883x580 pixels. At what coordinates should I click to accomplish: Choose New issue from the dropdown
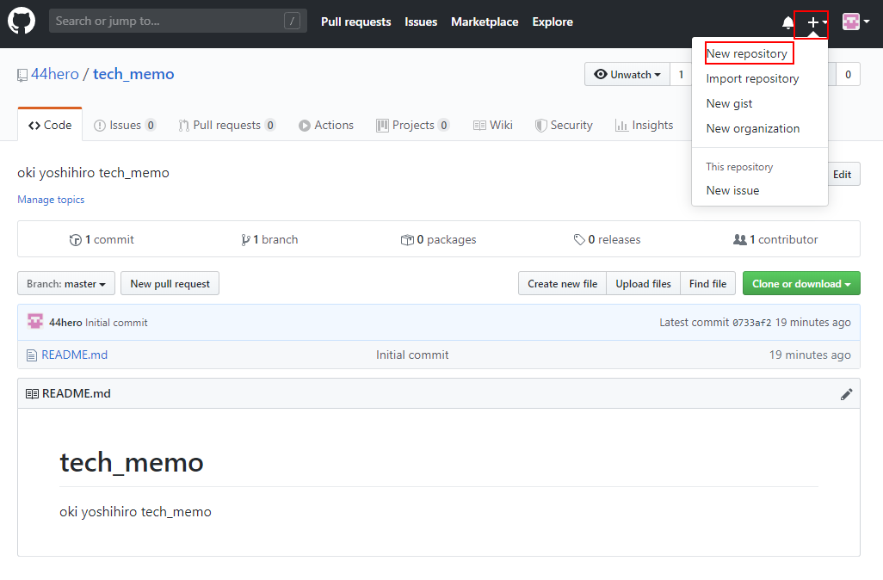(x=732, y=190)
